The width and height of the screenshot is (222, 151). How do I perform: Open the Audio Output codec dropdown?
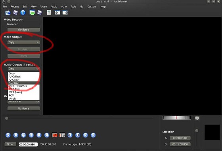24,69
